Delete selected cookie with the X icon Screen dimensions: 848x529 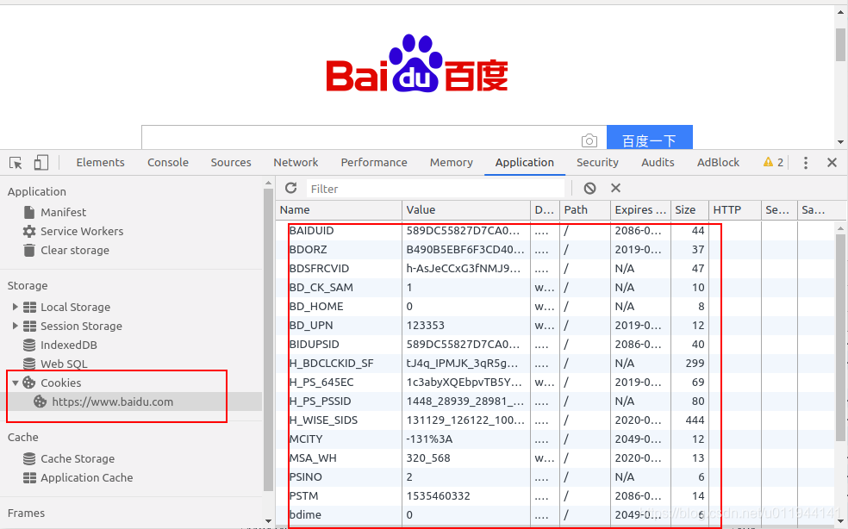[x=615, y=188]
